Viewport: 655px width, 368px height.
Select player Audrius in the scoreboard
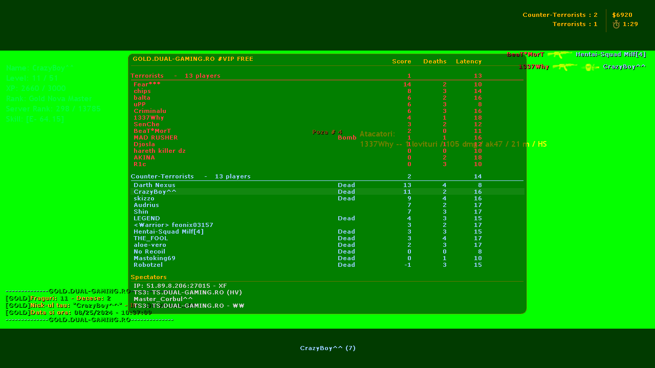146,205
